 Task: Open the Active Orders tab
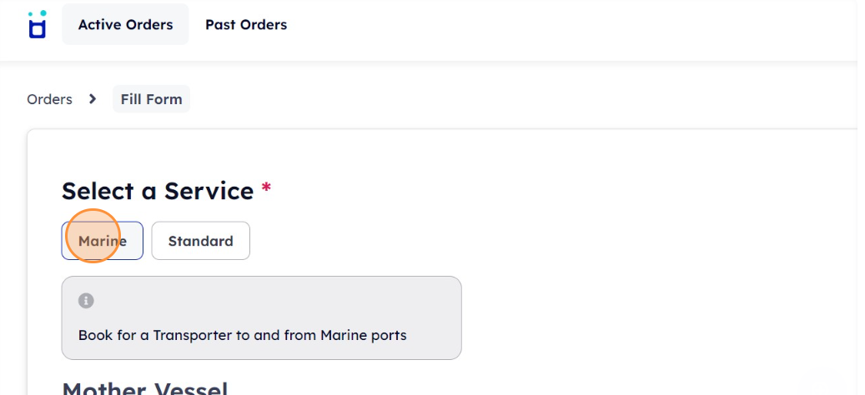125,25
